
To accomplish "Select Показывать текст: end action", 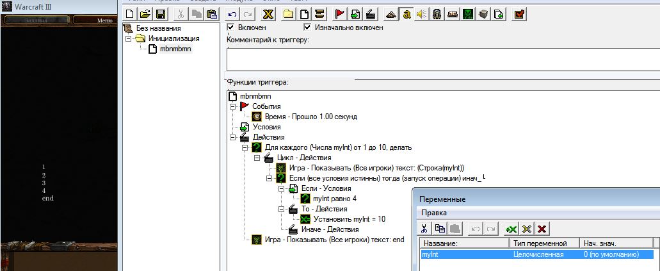I will 335,240.
